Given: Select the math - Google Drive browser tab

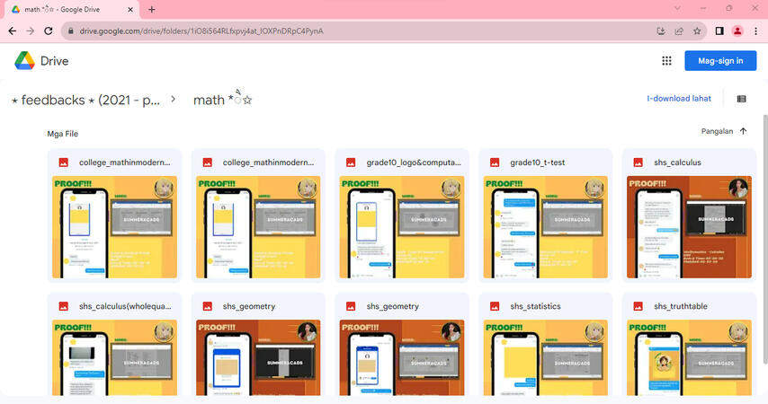Looking at the screenshot, I should click(72, 9).
